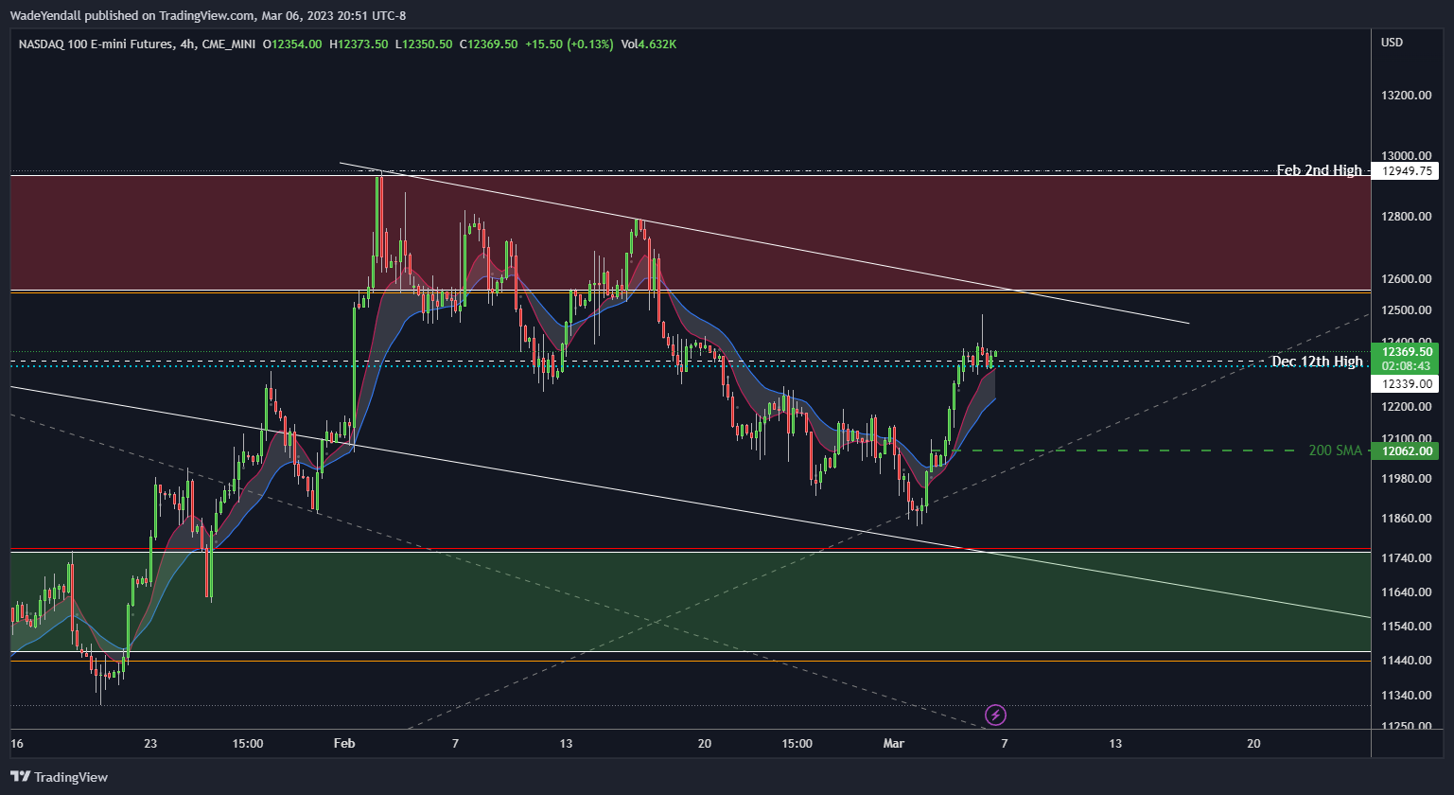Click the TradingView logo at bottom left

pos(60,777)
